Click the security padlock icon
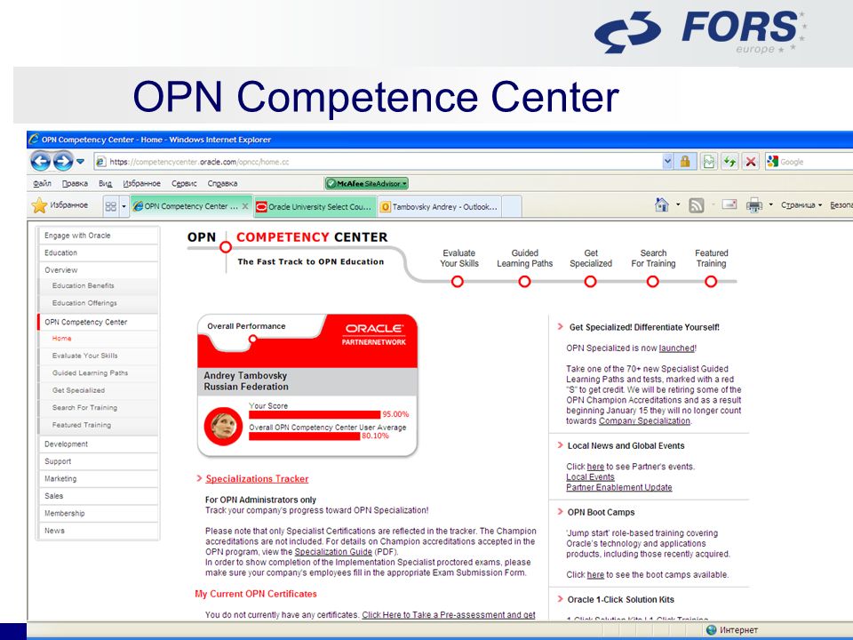The image size is (853, 640). [685, 162]
